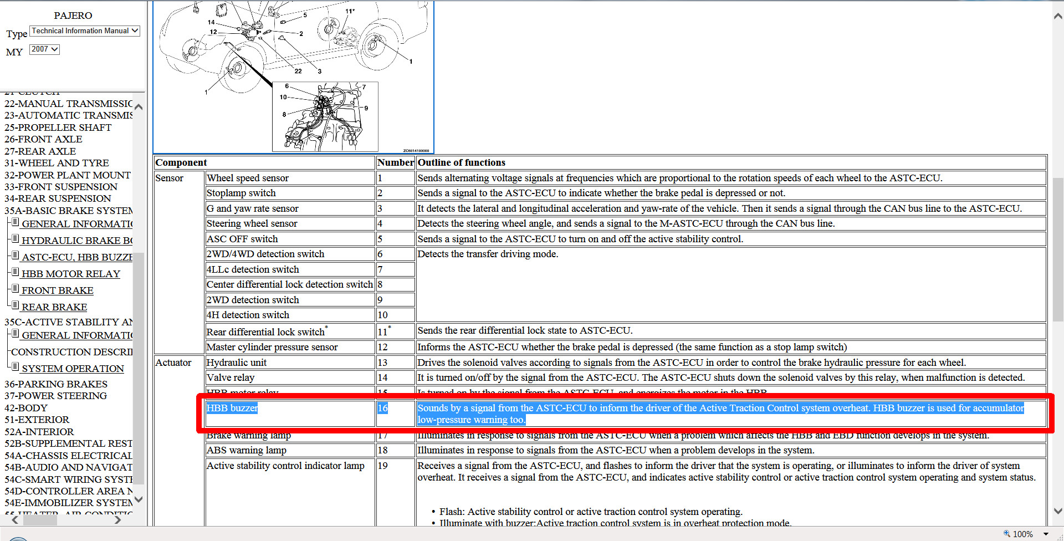The image size is (1064, 541).
Task: Click page icon beside FRONT BRAKE entry
Action: tap(16, 289)
